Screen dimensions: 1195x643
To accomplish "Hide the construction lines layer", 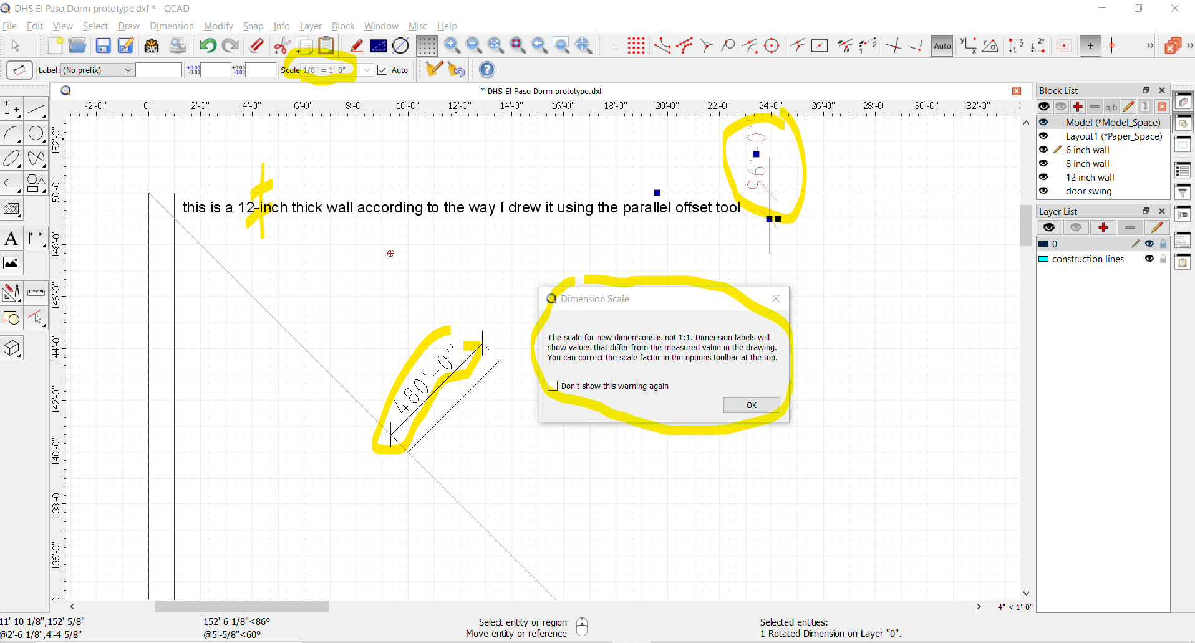I will 1149,259.
